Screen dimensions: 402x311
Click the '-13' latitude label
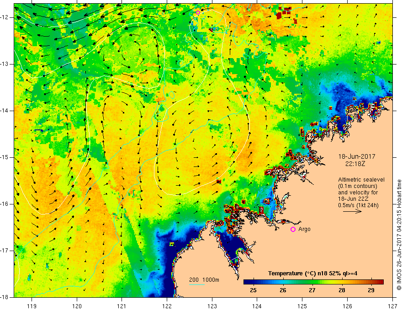click(x=5, y=64)
